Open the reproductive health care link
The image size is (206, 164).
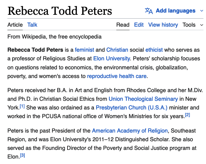pyautogui.click(x=117, y=76)
